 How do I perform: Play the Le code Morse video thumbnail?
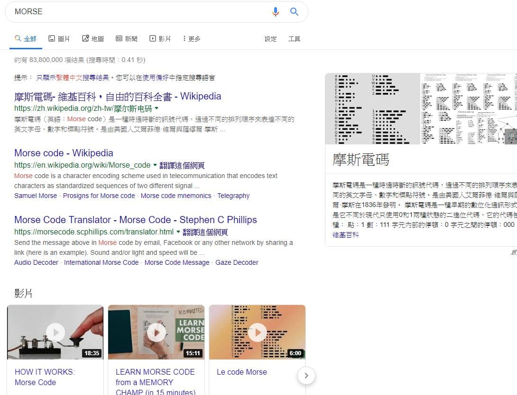click(x=257, y=332)
